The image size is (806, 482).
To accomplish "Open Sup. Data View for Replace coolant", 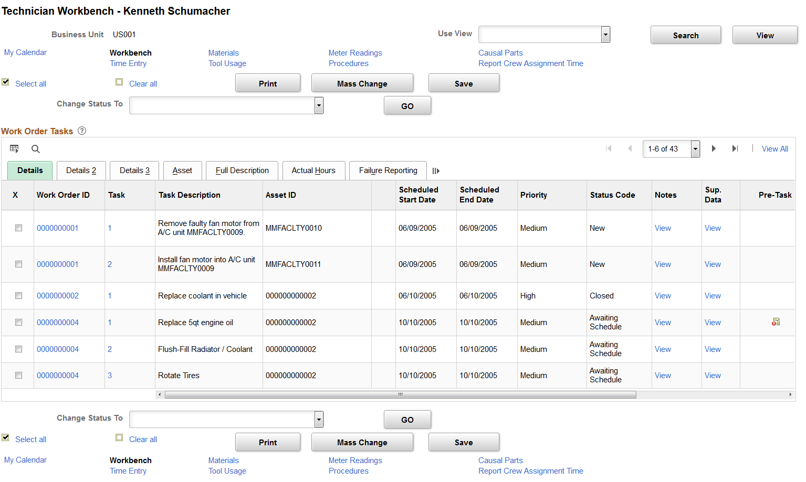I will (x=713, y=296).
